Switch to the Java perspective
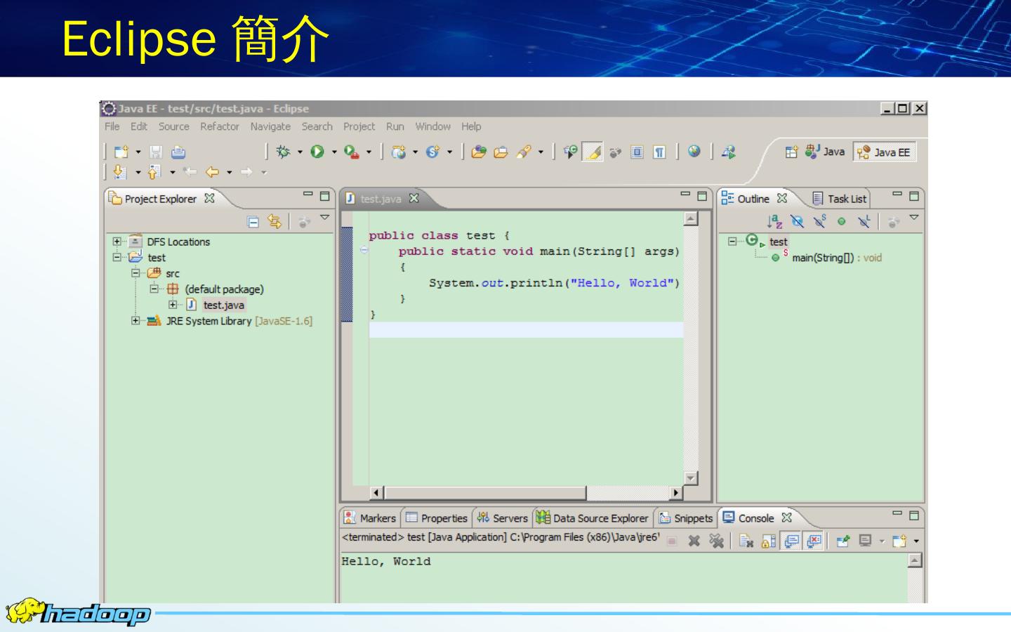Viewport: 1011px width, 632px height. 826,152
